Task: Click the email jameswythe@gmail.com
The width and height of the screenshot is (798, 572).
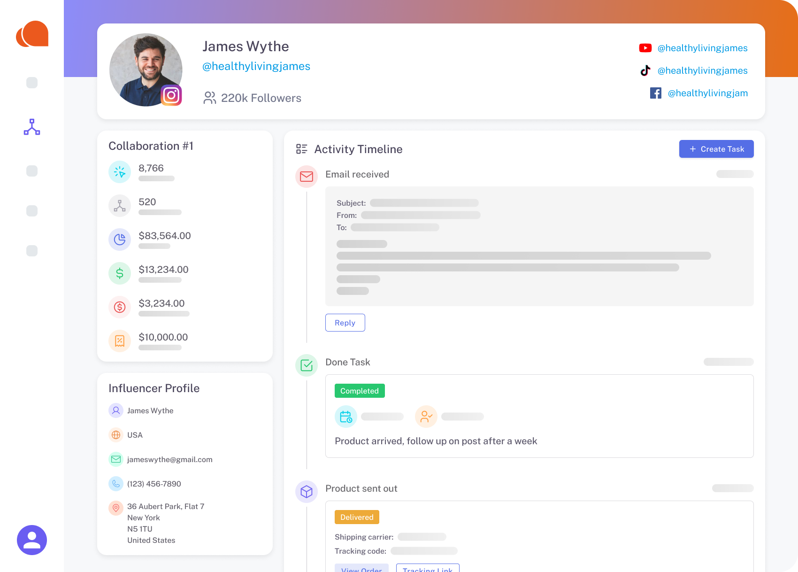Action: 170,459
